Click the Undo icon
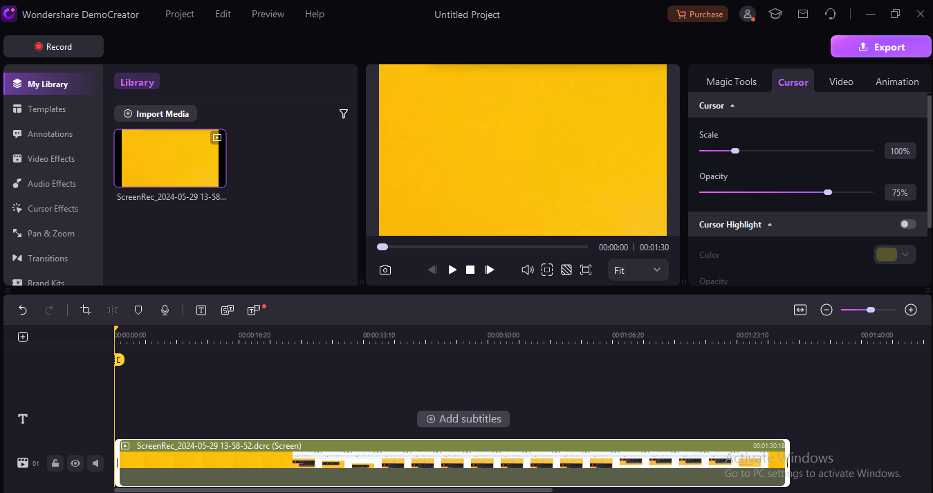Viewport: 933px width, 493px height. point(22,310)
